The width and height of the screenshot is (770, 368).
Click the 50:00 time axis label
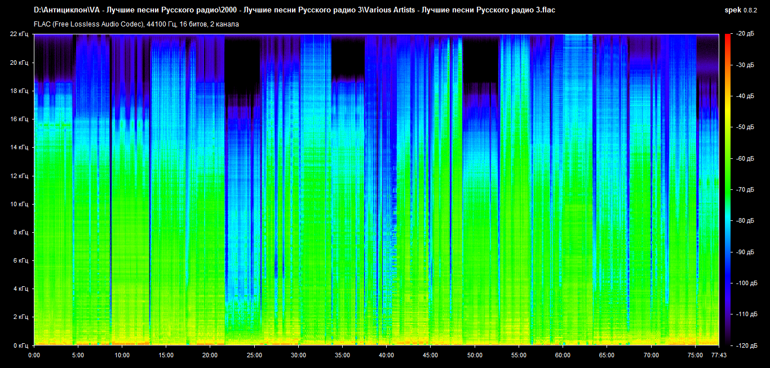(x=475, y=355)
